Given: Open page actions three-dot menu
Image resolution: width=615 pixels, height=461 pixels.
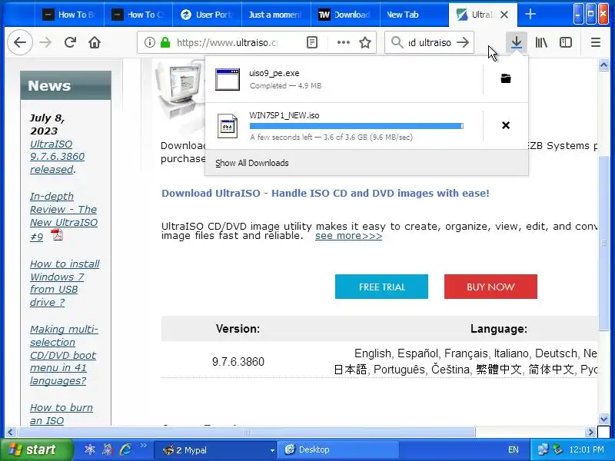Looking at the screenshot, I should tap(343, 42).
